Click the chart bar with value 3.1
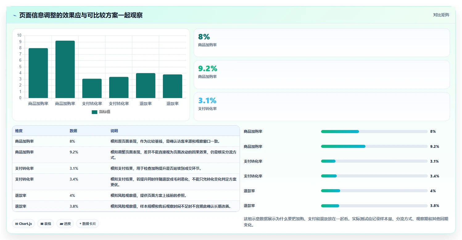 (92, 88)
